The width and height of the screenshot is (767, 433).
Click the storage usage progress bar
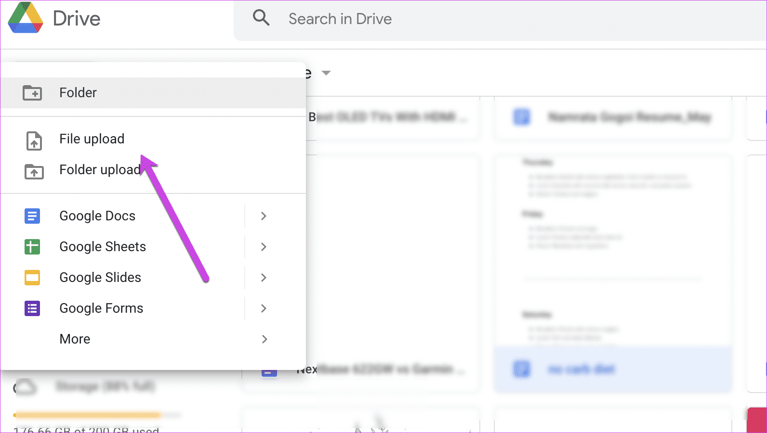97,415
